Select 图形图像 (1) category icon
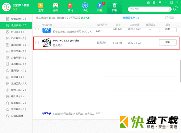 click(x=8, y=51)
